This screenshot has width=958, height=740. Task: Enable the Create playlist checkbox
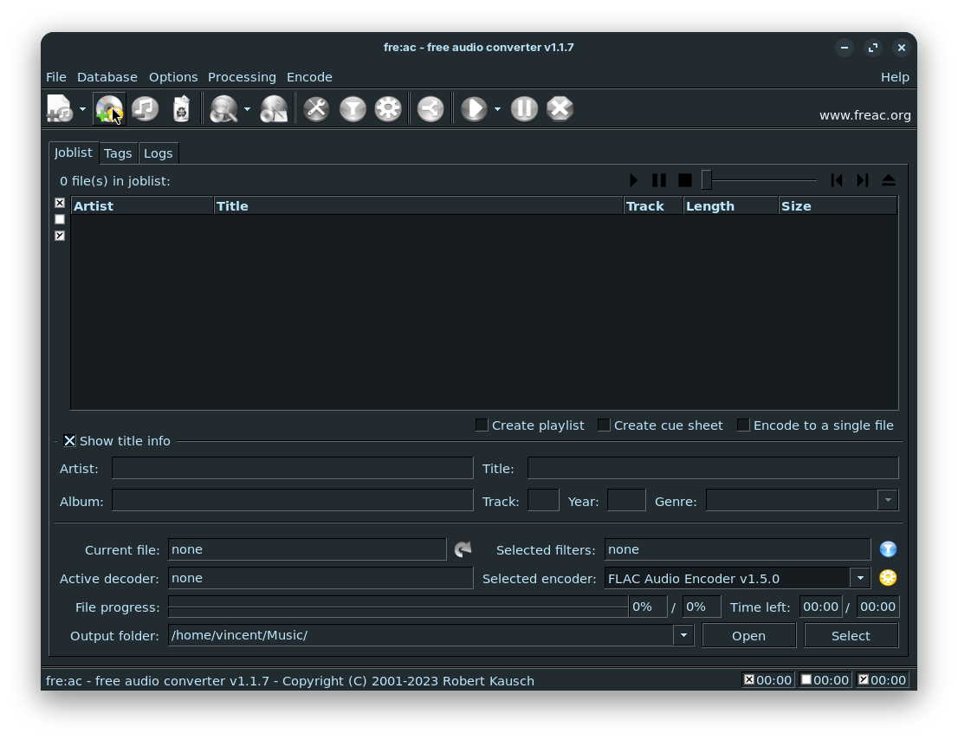(482, 425)
